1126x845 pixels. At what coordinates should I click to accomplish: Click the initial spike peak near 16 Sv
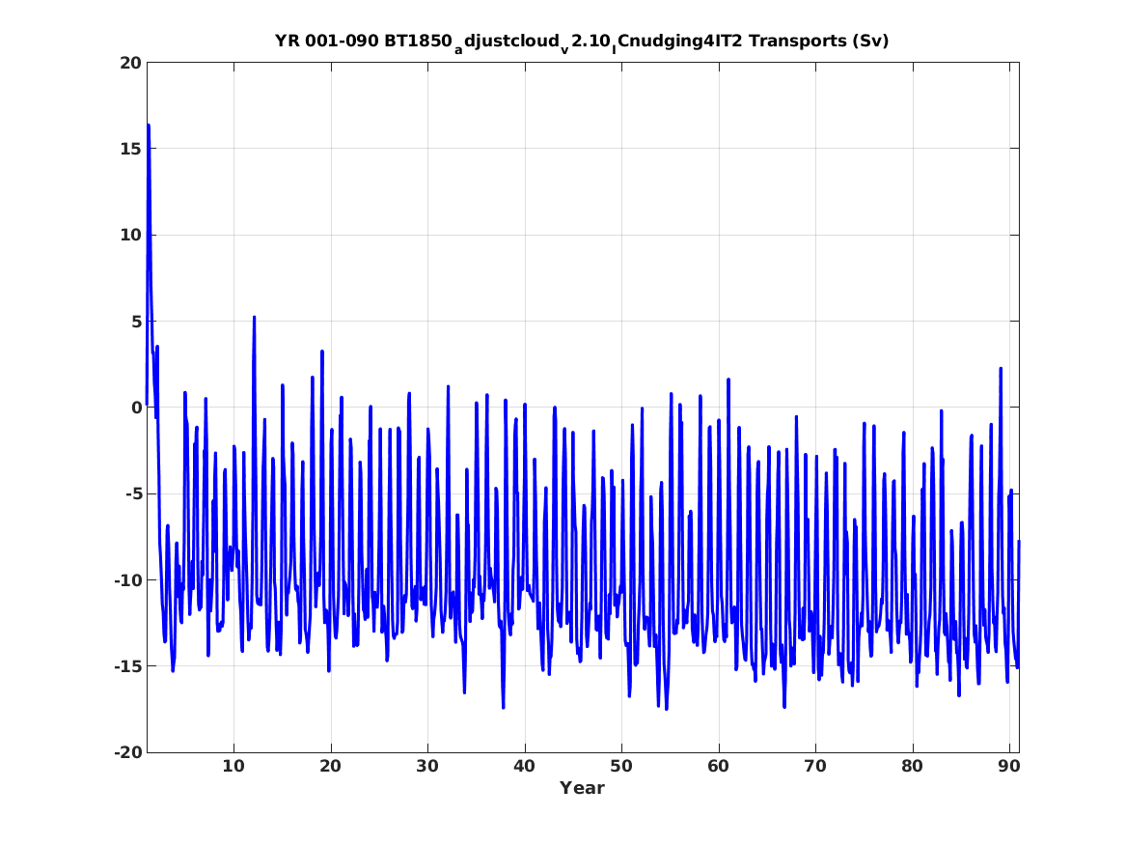(x=148, y=126)
